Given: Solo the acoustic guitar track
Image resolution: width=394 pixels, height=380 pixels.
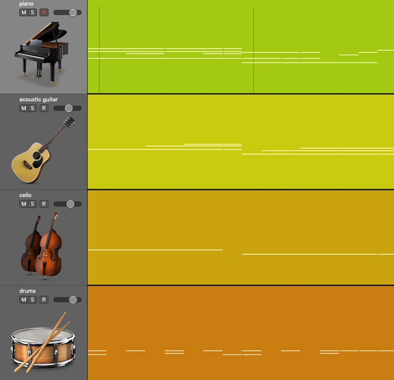Looking at the screenshot, I should pyautogui.click(x=32, y=108).
